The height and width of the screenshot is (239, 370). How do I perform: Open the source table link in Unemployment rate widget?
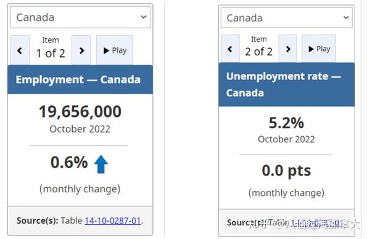pos(317,223)
